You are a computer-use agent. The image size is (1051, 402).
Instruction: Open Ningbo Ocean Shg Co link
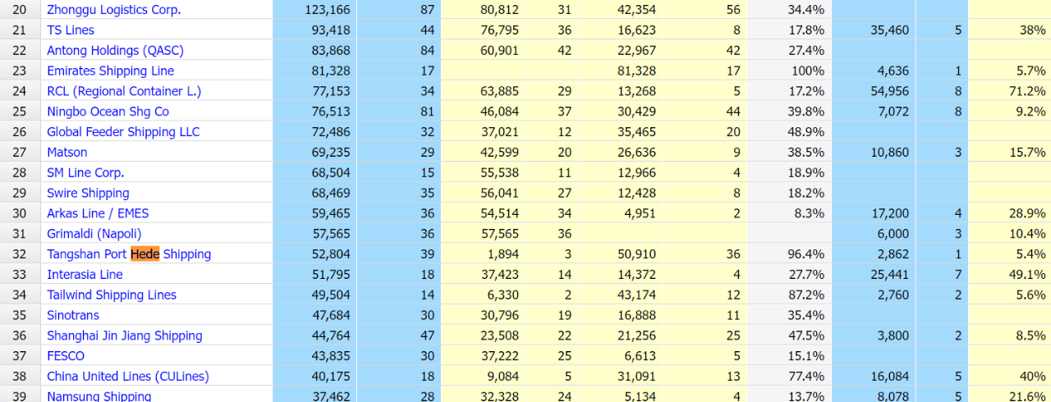tap(108, 112)
